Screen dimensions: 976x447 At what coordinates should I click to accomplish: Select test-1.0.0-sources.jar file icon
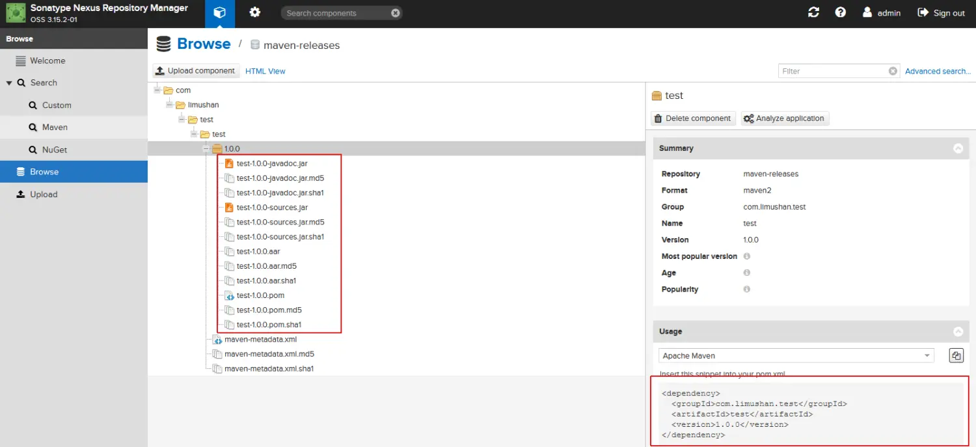[229, 208]
